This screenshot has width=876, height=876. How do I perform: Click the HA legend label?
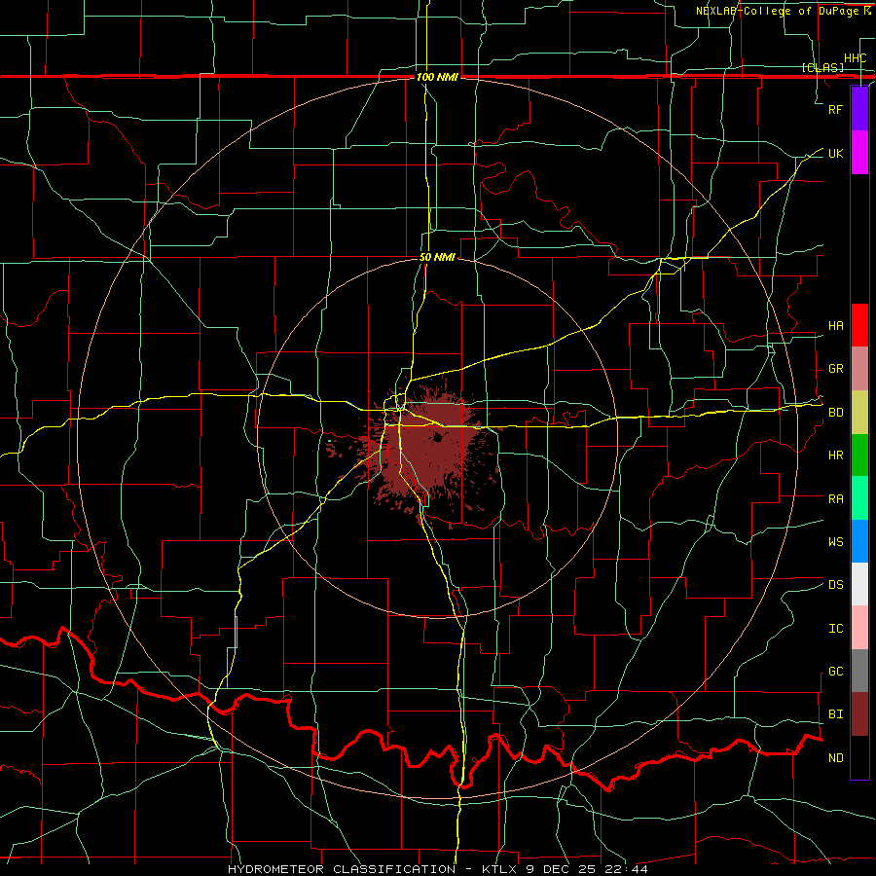pyautogui.click(x=835, y=326)
